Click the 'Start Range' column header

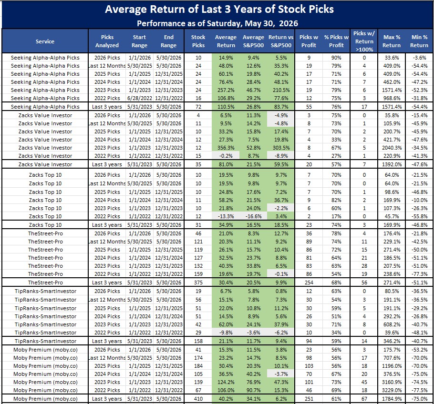tap(139, 41)
